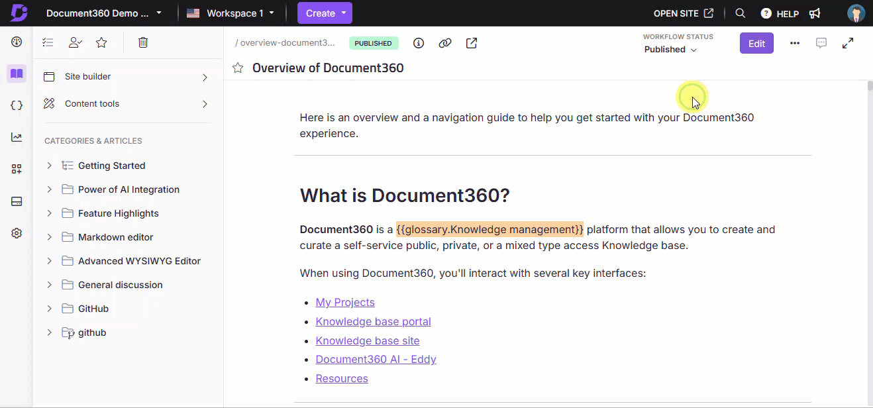The image size is (873, 408).
Task: Click the user assignment icon
Action: tap(75, 42)
